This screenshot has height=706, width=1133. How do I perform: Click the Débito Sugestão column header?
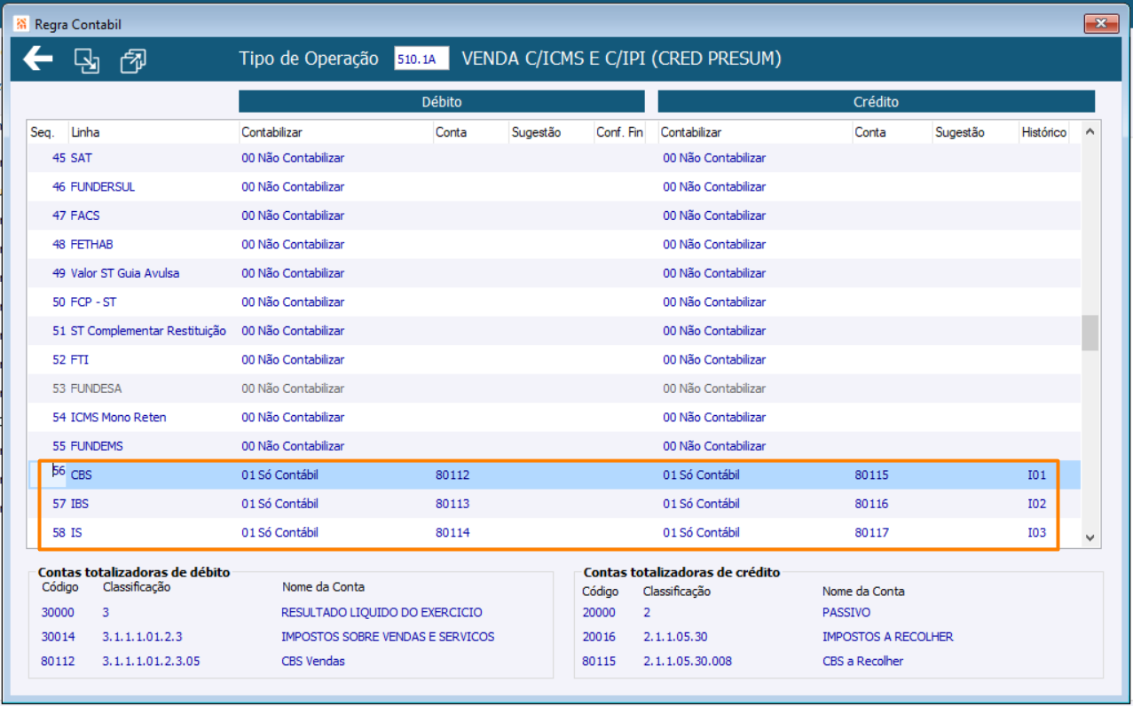pos(536,132)
